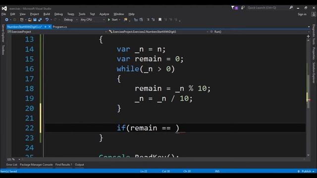The image size is (317, 178).
Task: Close the NumbersStartWithDigit3.cs tab
Action: (50, 27)
